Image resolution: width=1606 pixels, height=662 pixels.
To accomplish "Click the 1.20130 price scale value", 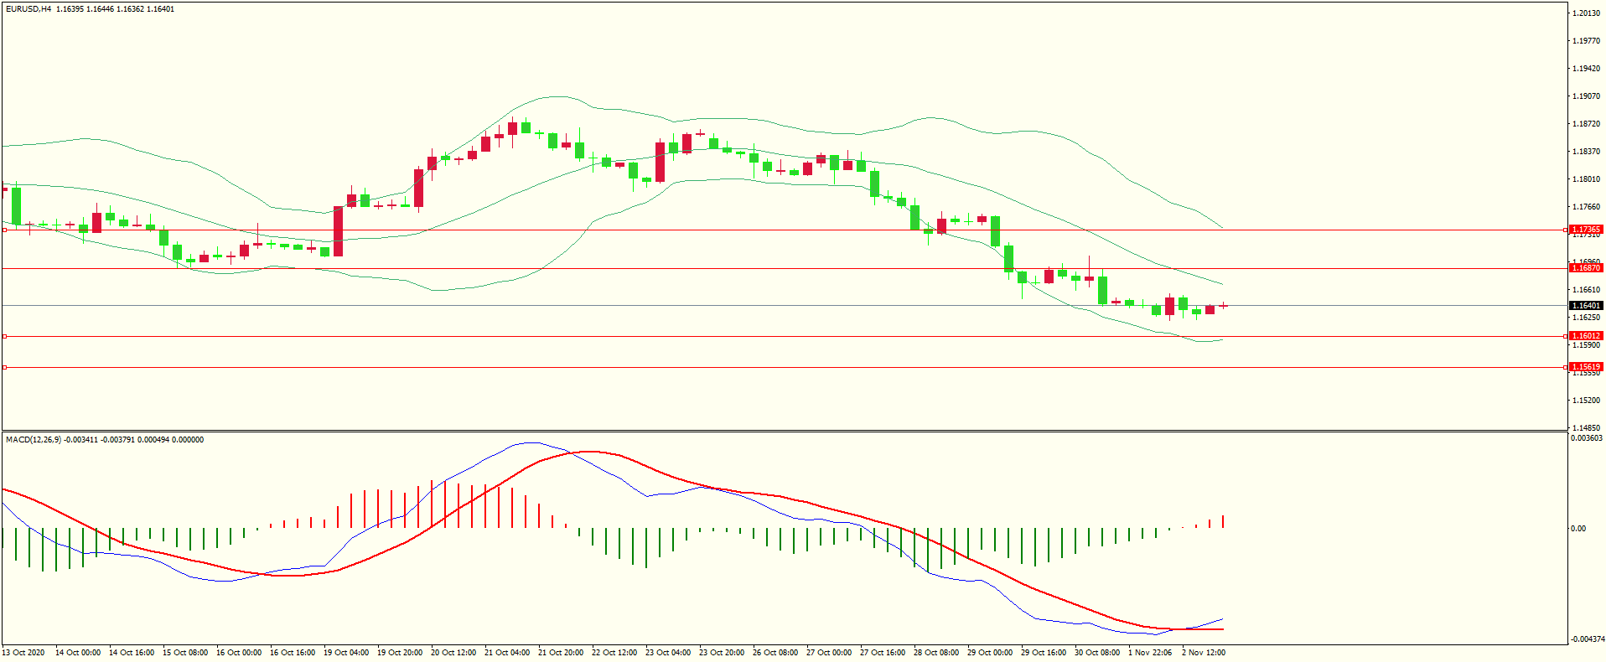I will click(1587, 13).
